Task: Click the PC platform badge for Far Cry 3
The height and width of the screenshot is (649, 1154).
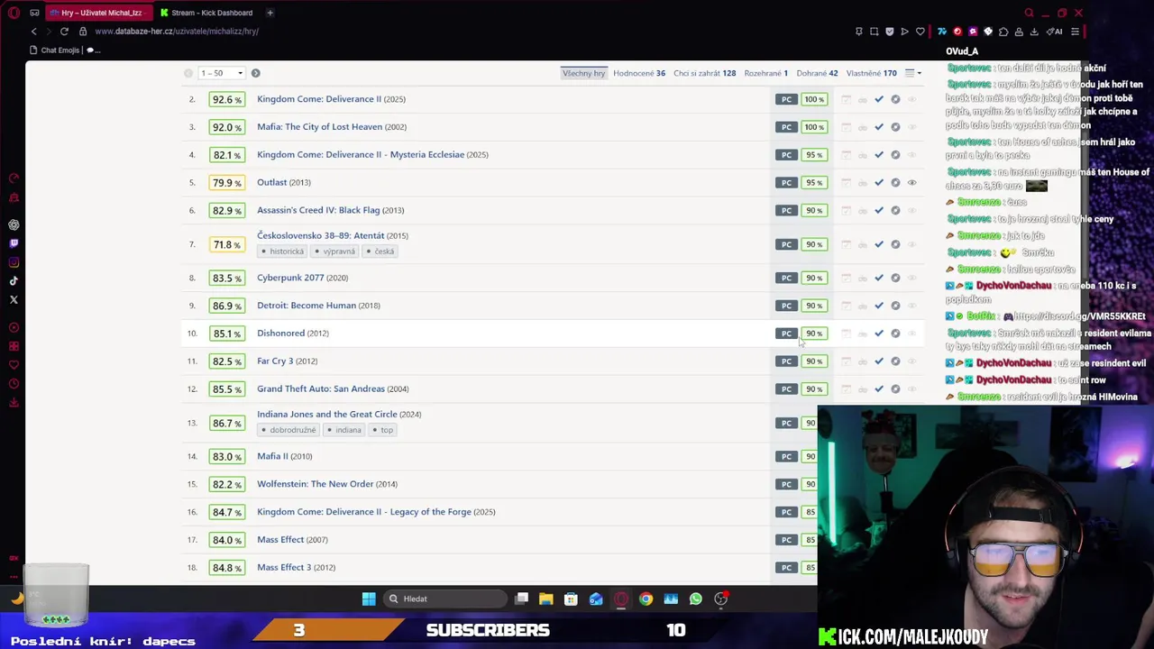Action: click(786, 361)
